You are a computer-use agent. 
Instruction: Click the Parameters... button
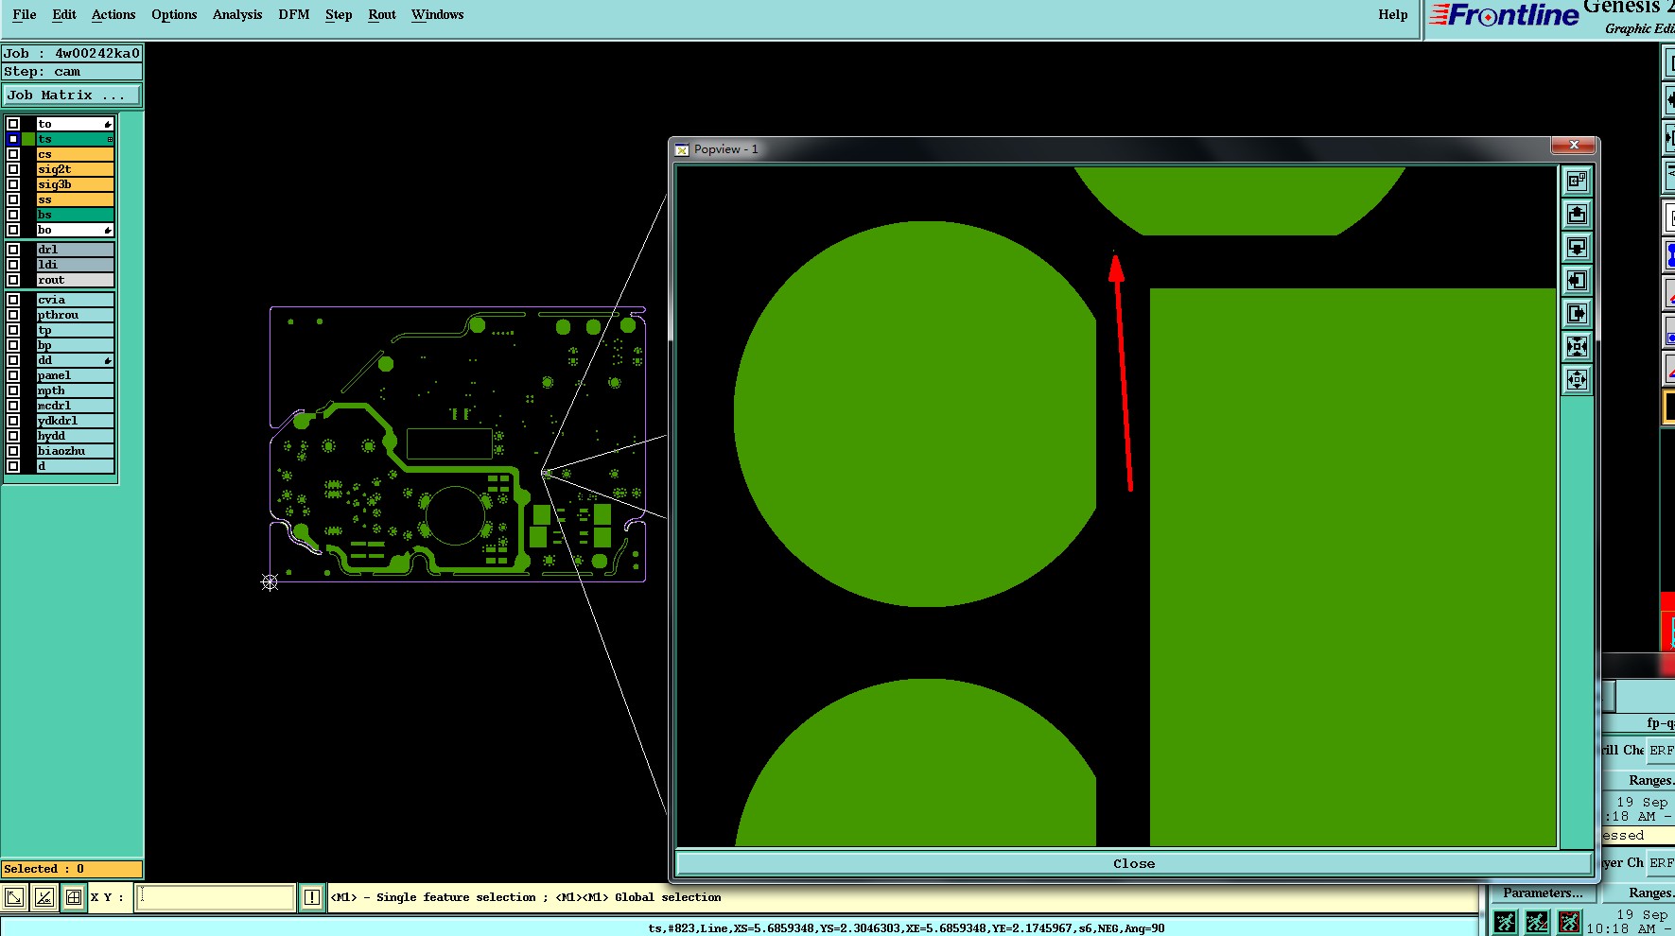[1543, 893]
